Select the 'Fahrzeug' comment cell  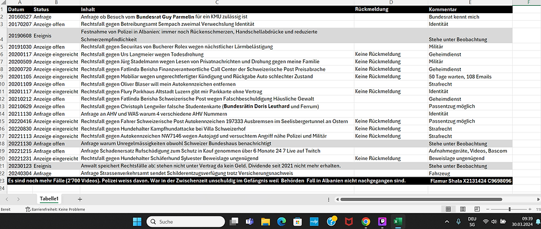[470, 173]
